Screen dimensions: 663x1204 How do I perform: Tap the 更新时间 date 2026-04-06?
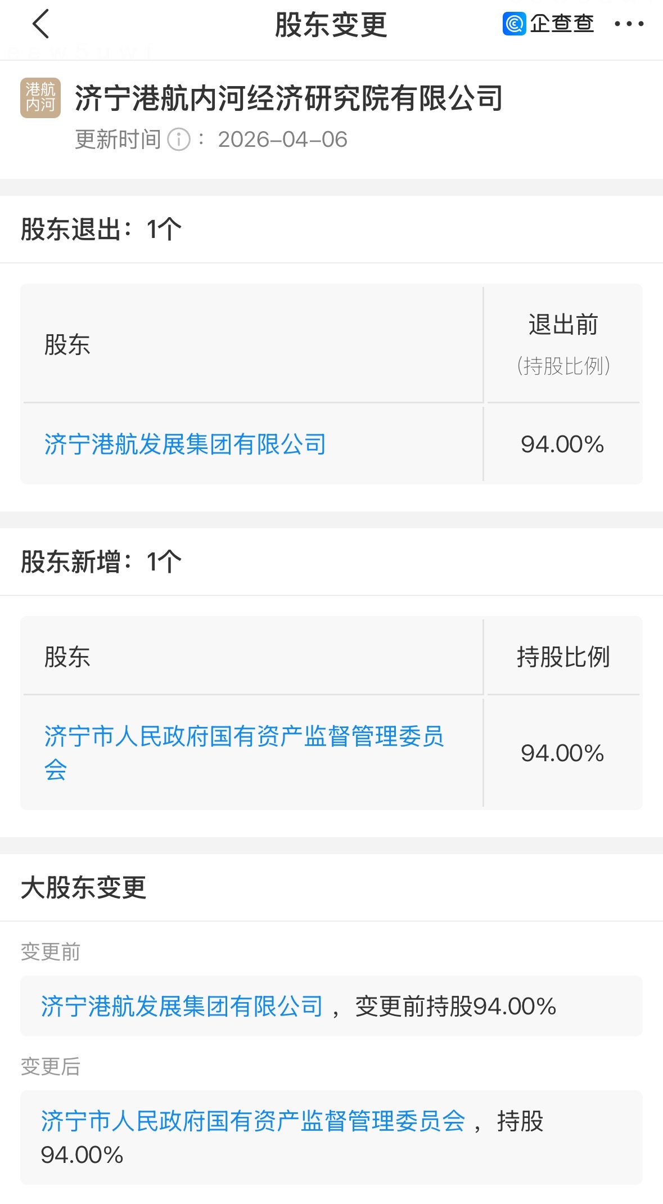(282, 140)
